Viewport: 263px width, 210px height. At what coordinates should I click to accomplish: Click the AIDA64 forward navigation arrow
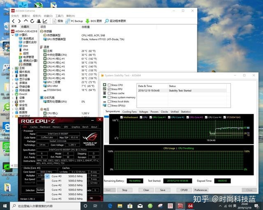(19, 21)
